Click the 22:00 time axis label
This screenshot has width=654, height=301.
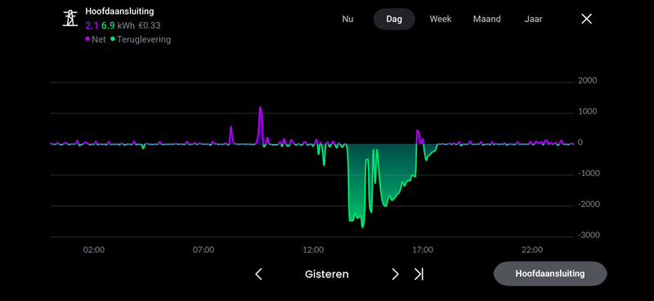pyautogui.click(x=532, y=250)
